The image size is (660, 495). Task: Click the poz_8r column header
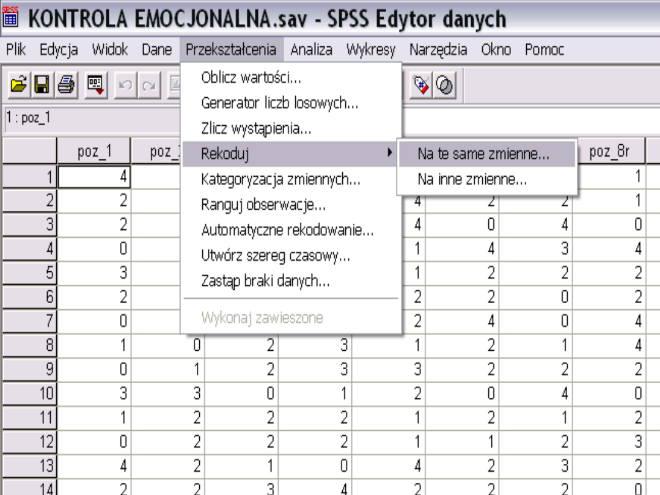tap(609, 153)
